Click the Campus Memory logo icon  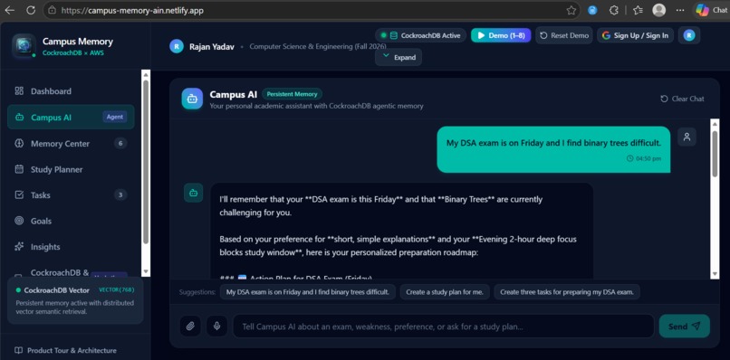[24, 46]
